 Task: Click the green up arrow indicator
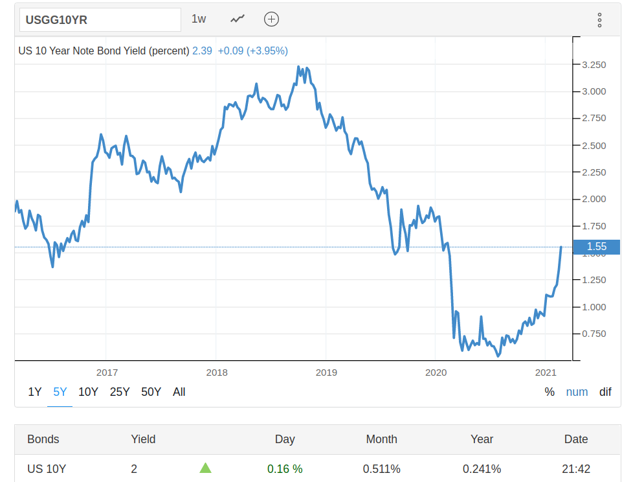point(205,468)
